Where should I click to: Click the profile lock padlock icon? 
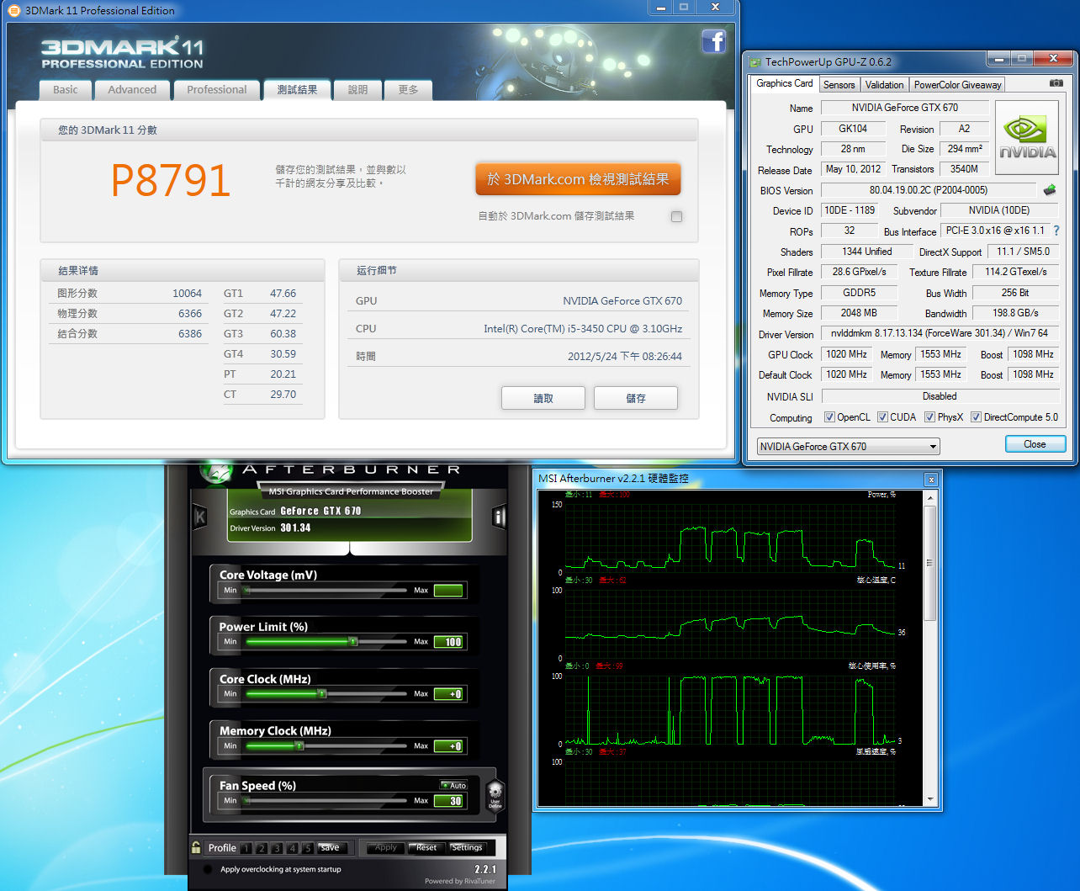(196, 847)
